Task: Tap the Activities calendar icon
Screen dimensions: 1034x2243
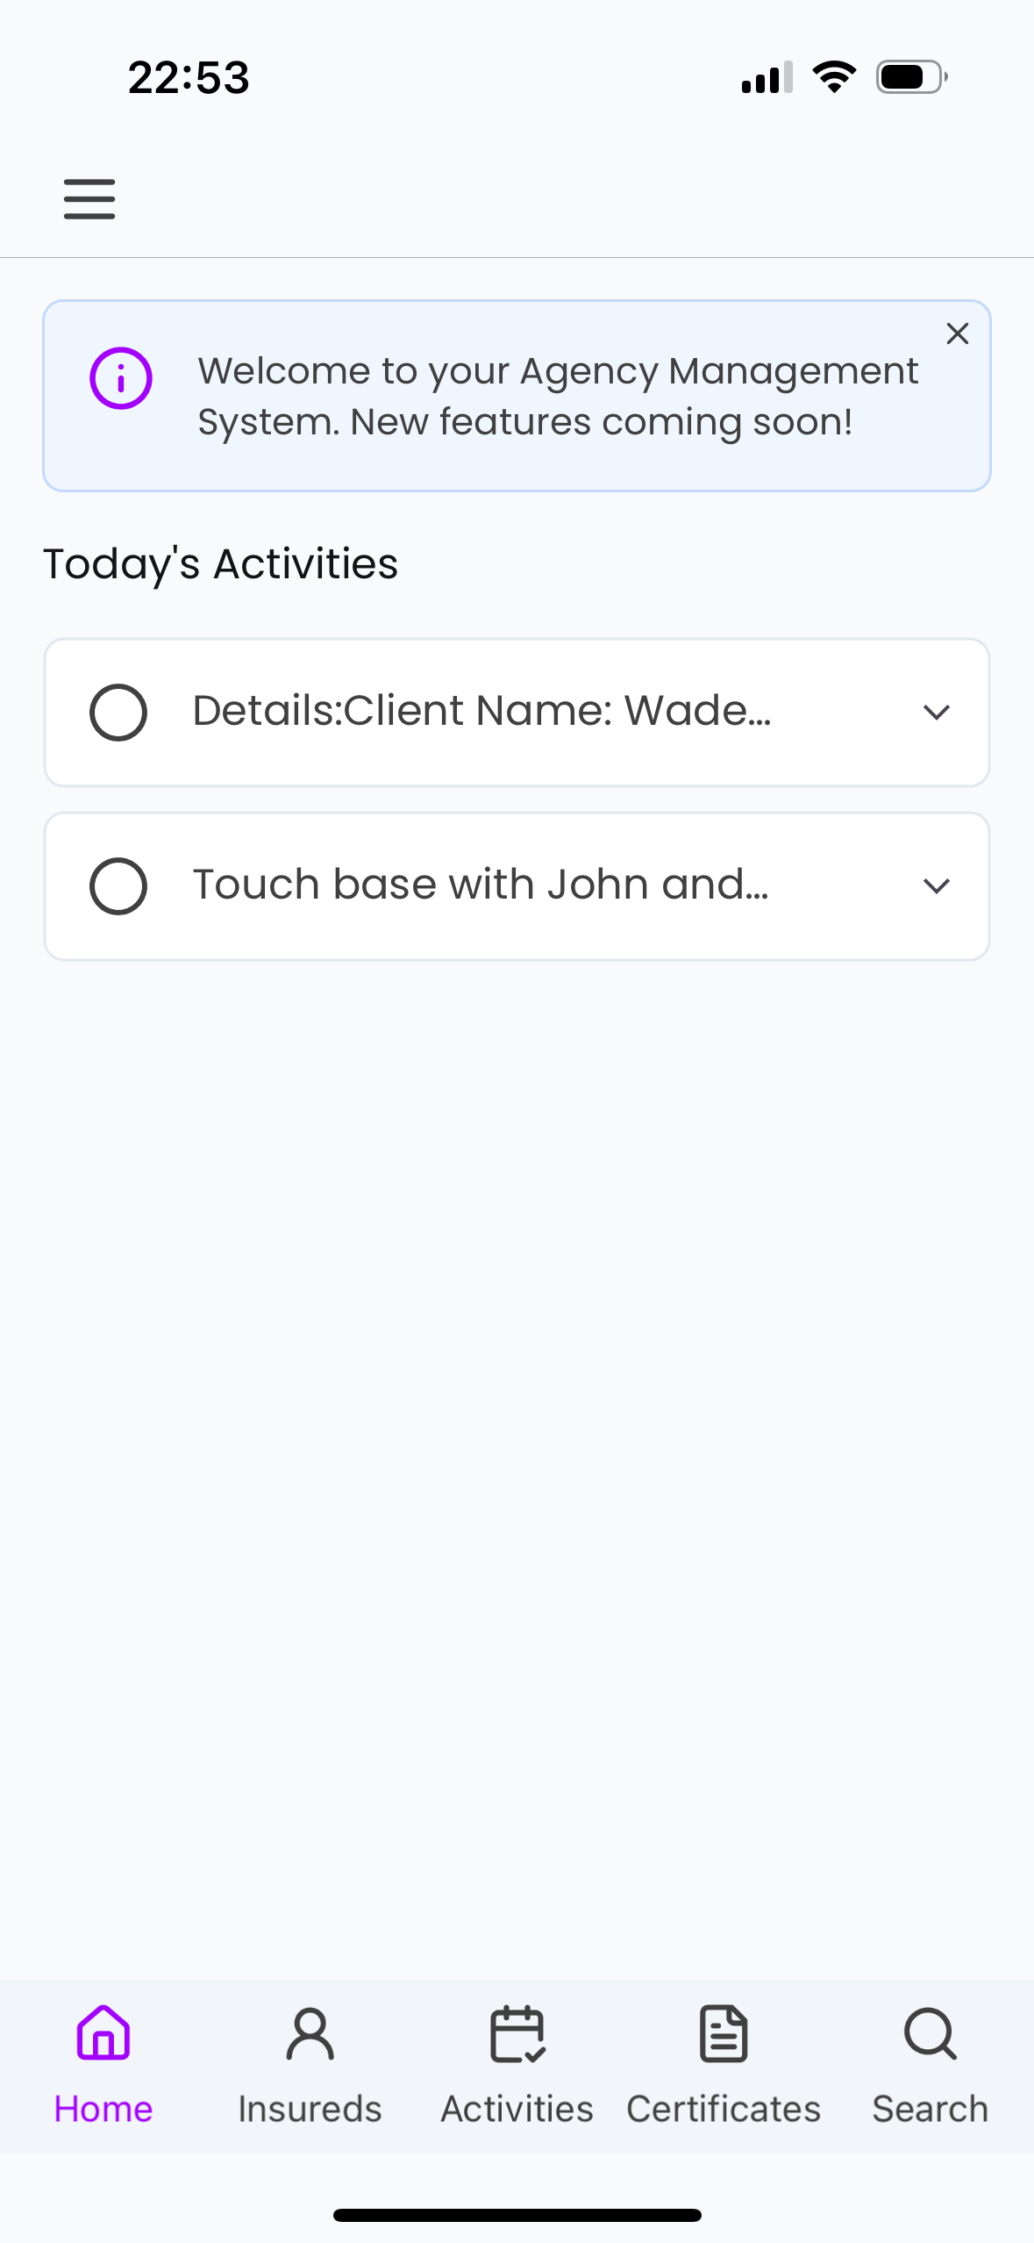Action: point(517,2032)
